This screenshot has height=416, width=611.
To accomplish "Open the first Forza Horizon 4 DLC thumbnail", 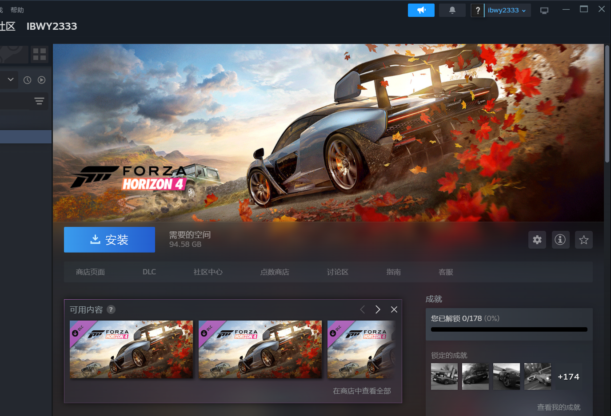I will click(132, 349).
